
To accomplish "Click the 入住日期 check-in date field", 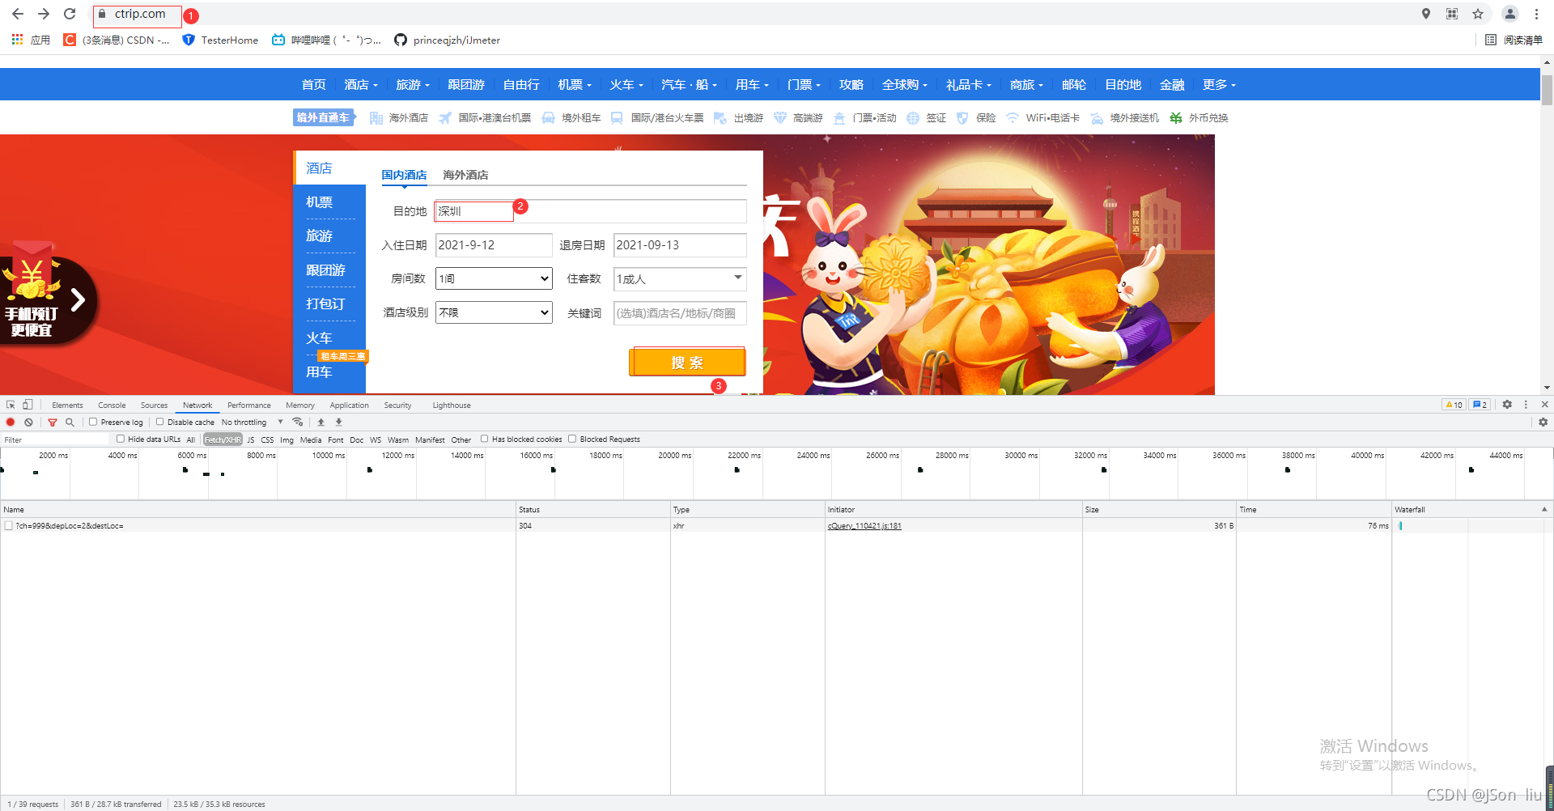I will pos(494,245).
